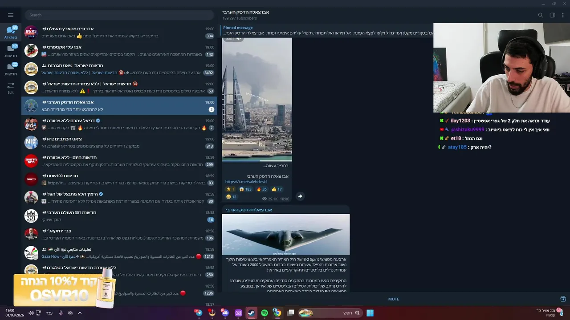Click the 301 channel avatar

coord(31,216)
